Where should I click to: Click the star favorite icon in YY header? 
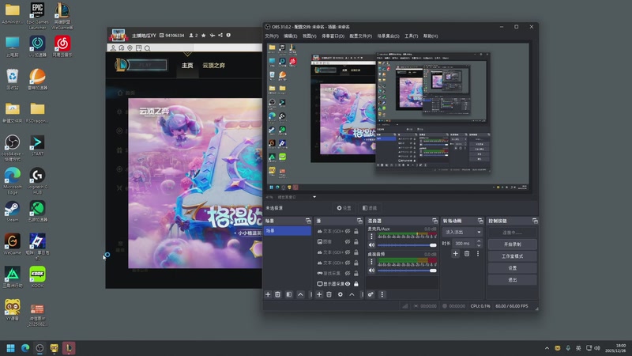pyautogui.click(x=204, y=36)
